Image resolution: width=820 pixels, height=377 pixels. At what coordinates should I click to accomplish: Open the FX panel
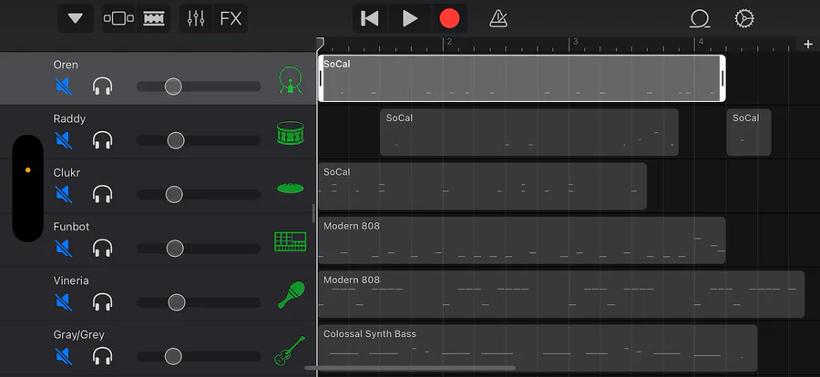coord(231,19)
